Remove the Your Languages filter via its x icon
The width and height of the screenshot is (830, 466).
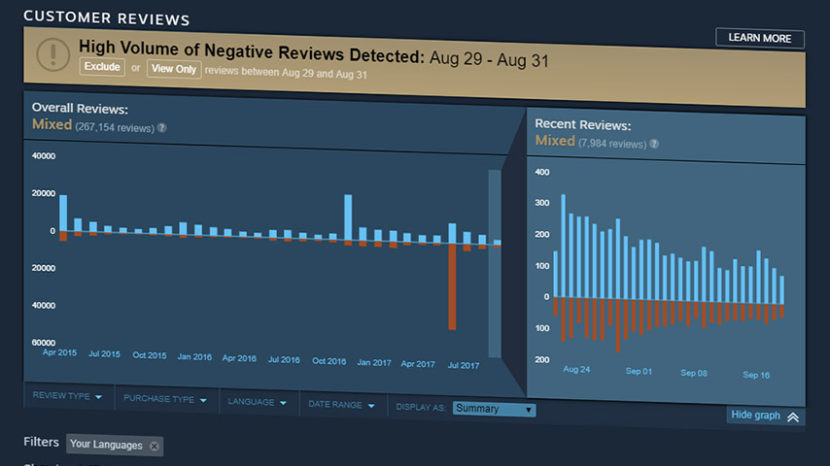155,446
